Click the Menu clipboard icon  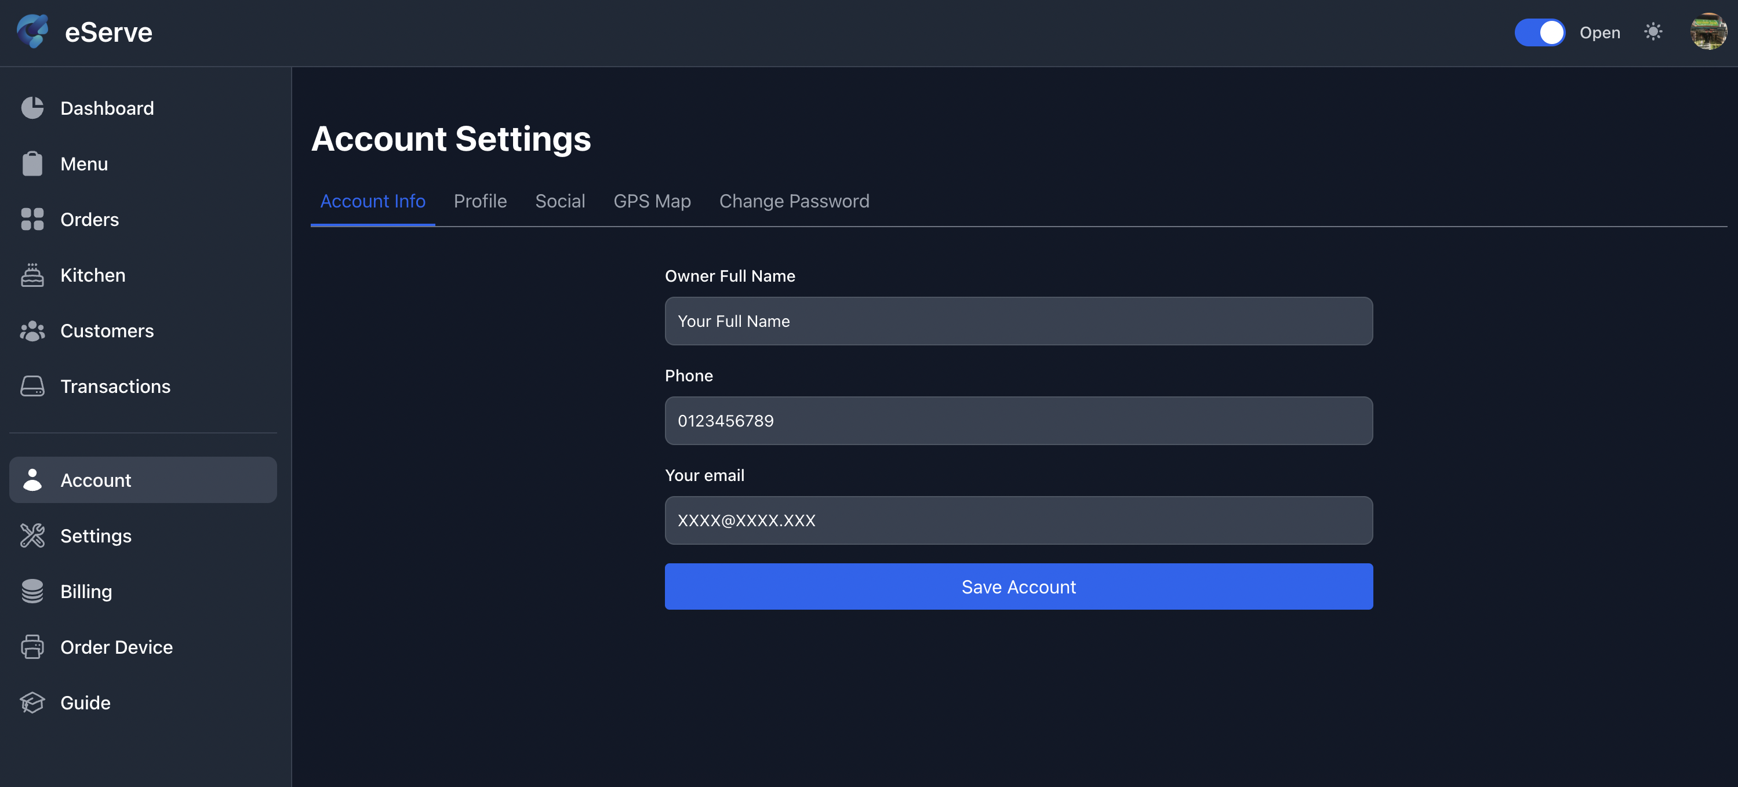pyautogui.click(x=32, y=164)
